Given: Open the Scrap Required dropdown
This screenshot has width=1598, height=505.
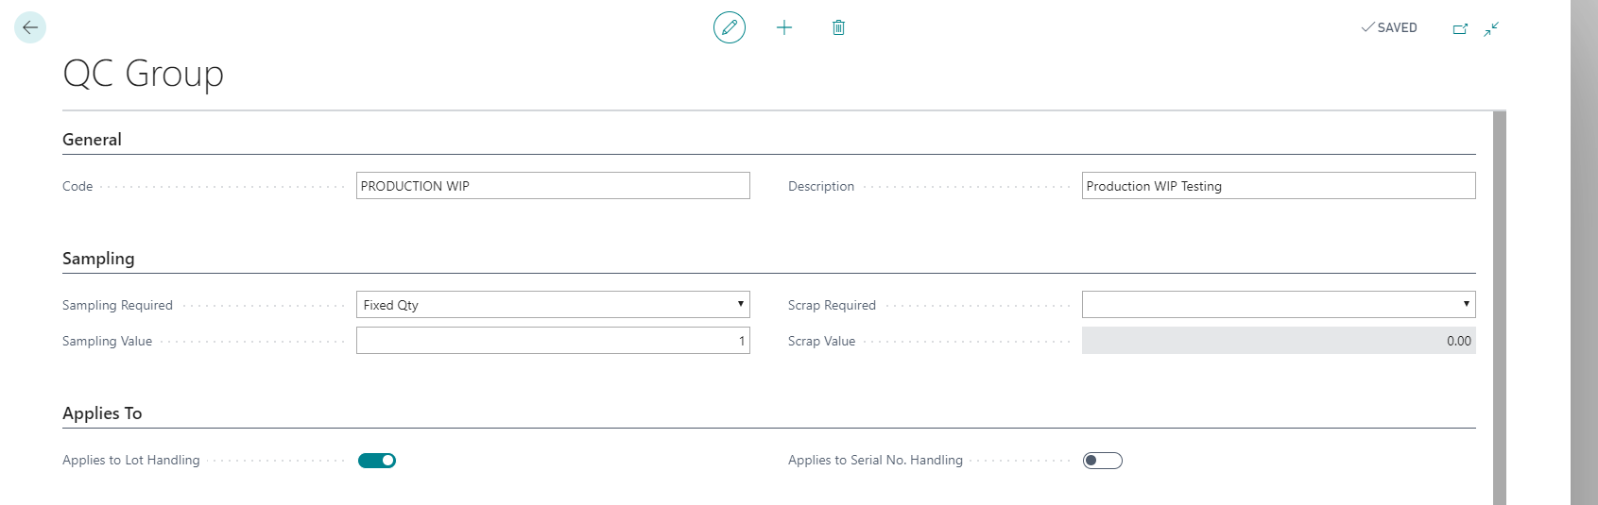Looking at the screenshot, I should (1278, 305).
